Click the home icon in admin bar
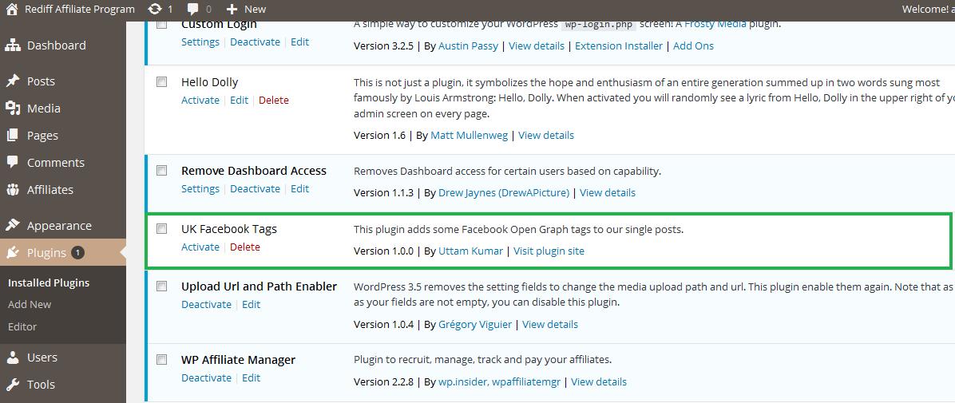Screen dimensions: 955x403 [12, 9]
